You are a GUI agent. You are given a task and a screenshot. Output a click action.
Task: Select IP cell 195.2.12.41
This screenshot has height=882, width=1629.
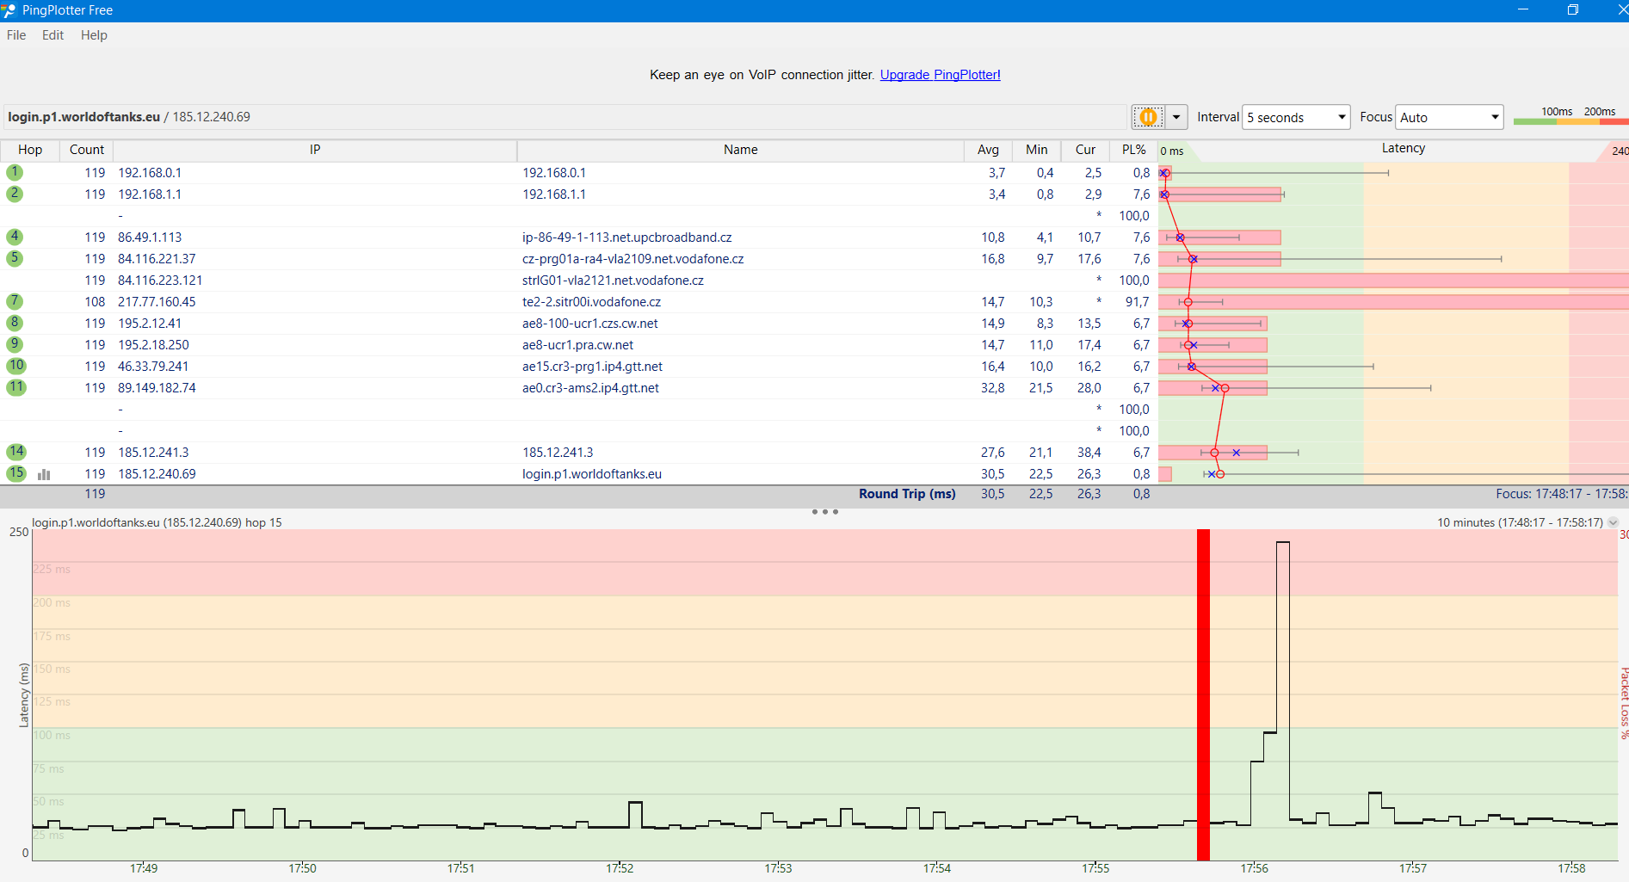150,324
